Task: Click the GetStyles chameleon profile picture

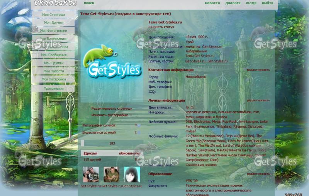Action: (x=112, y=62)
